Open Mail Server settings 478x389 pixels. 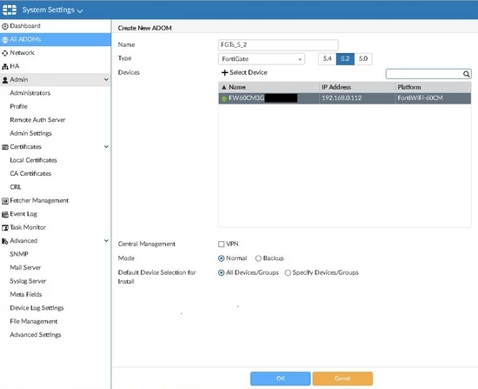coord(25,268)
